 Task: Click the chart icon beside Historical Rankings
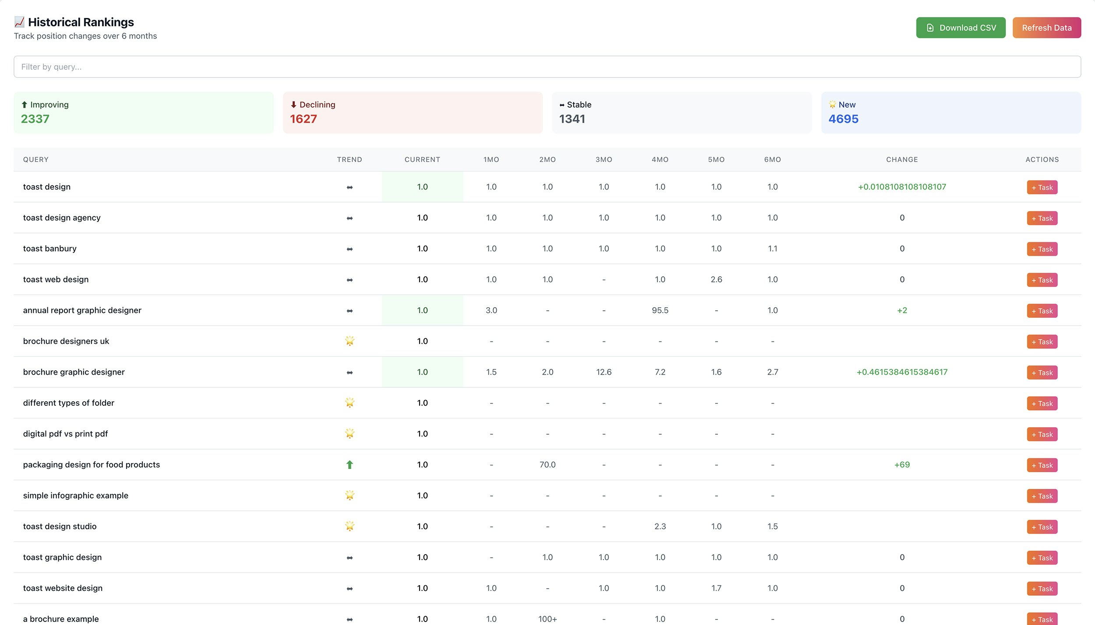(19, 21)
